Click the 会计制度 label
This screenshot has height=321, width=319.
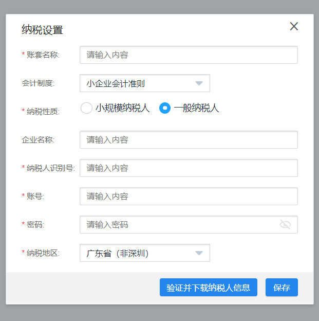38,83
